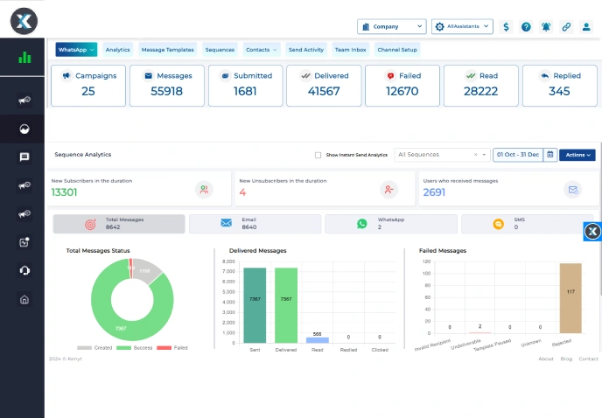Enable Show Instant Send Analytics checkbox
602x418 pixels.
tap(318, 155)
